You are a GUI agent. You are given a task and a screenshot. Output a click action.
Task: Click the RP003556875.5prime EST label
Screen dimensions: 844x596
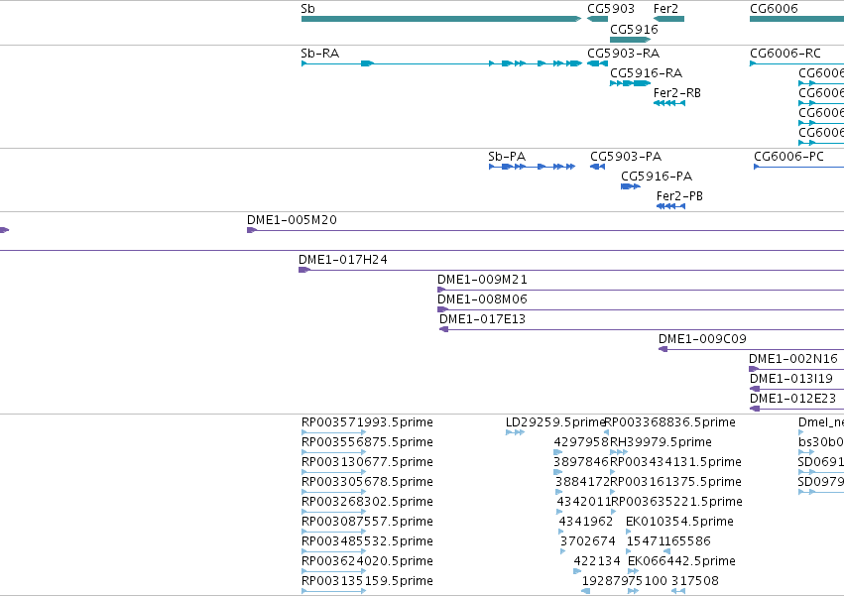point(367,441)
